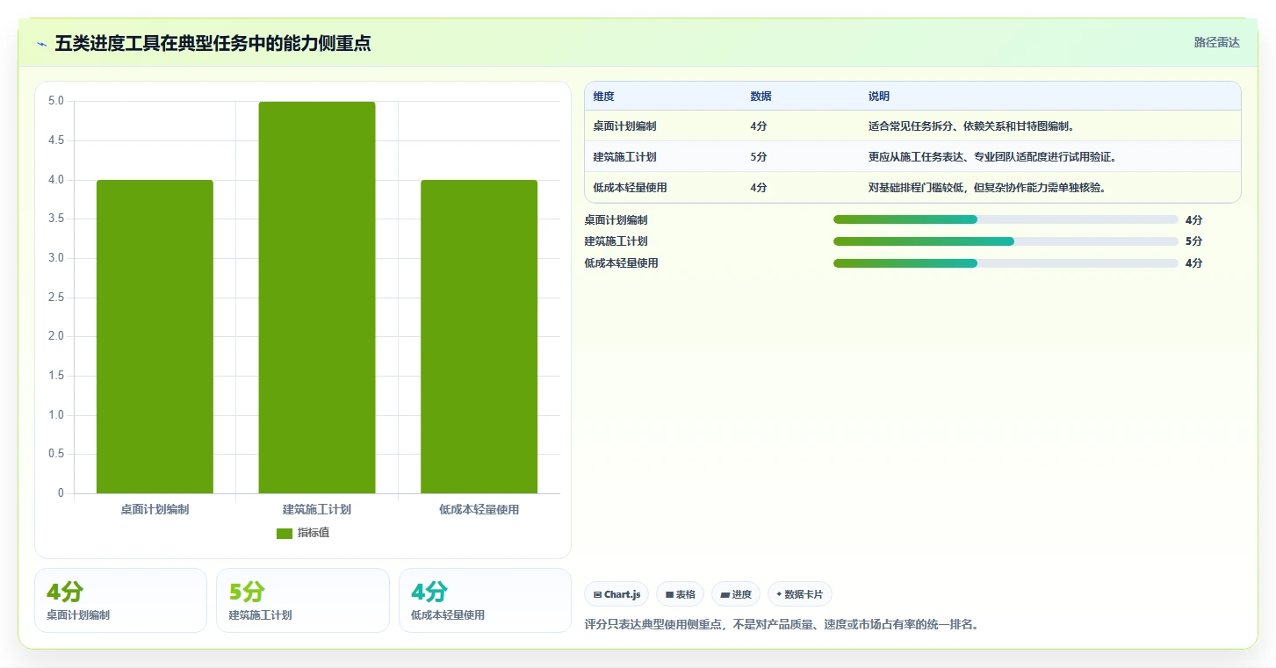This screenshot has width=1276, height=668.
Task: Click the 桌面计划编制 bar in chart
Action: [155, 336]
